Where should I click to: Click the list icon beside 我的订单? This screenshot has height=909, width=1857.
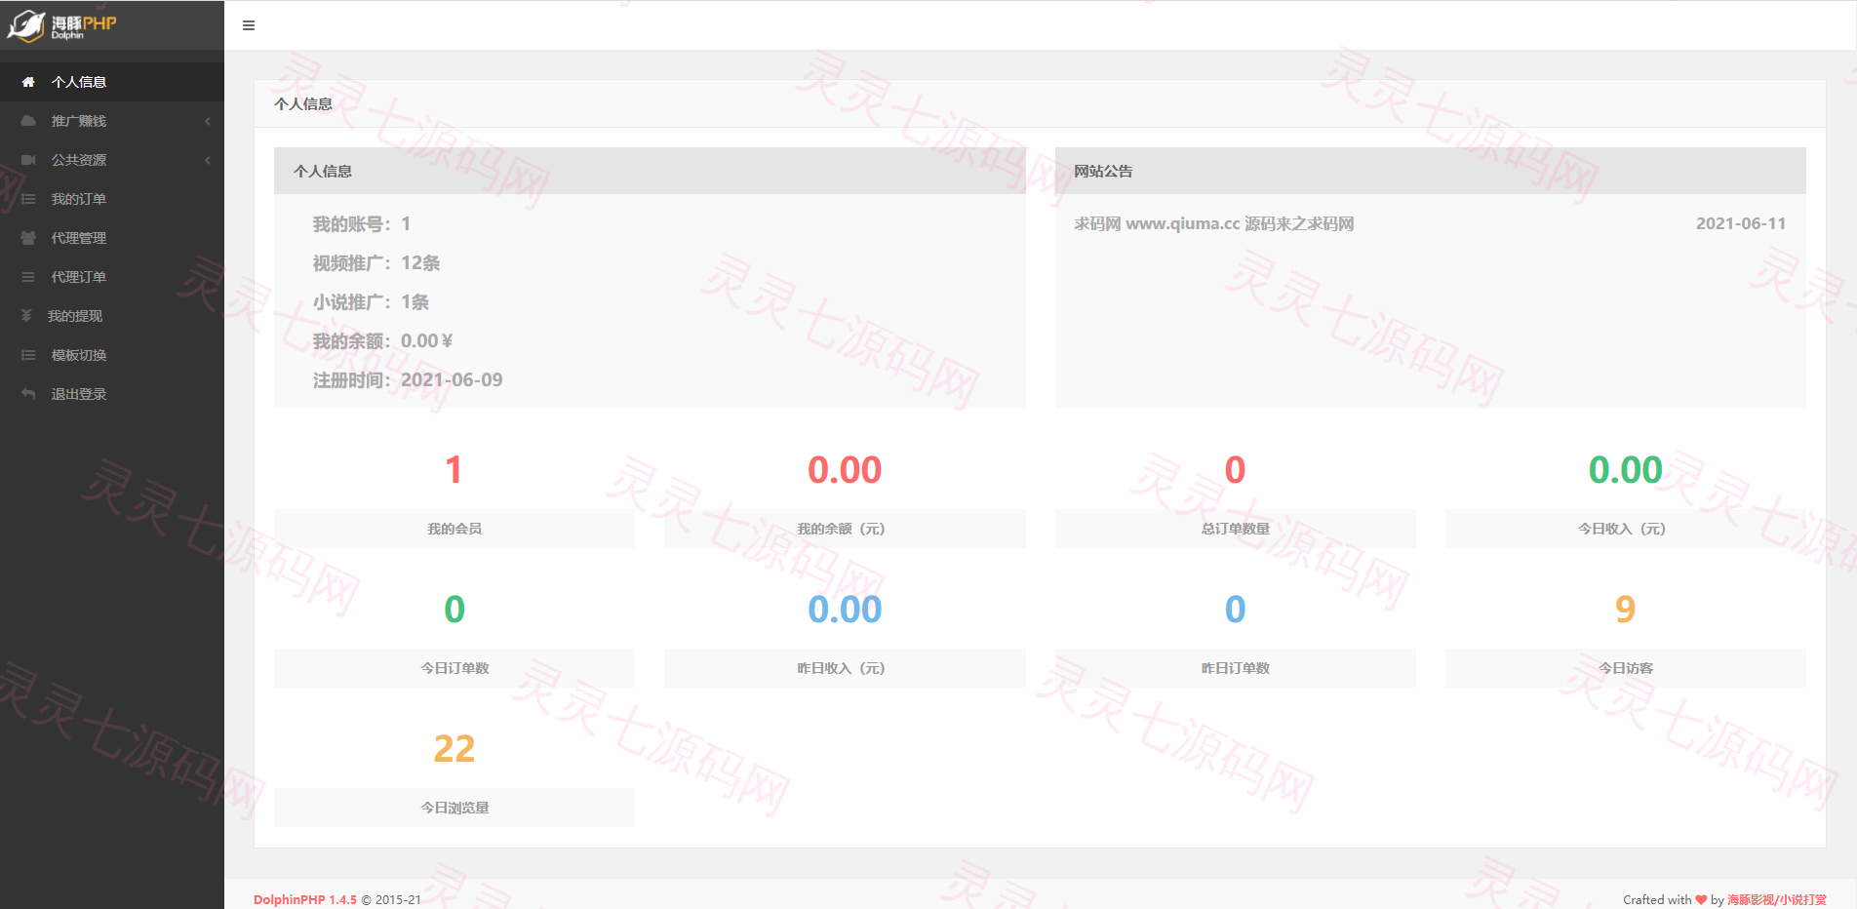28,199
